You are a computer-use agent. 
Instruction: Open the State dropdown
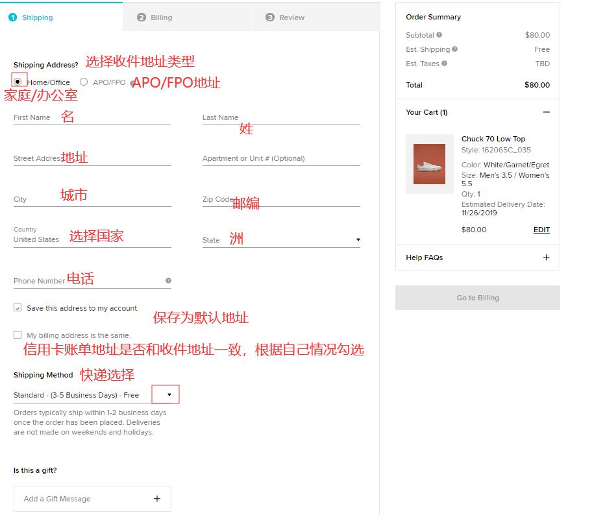tap(358, 240)
